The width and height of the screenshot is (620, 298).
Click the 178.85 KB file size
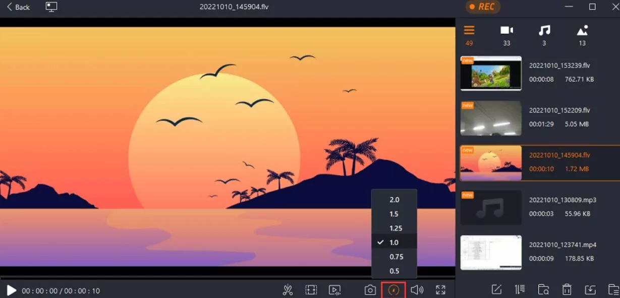click(579, 259)
